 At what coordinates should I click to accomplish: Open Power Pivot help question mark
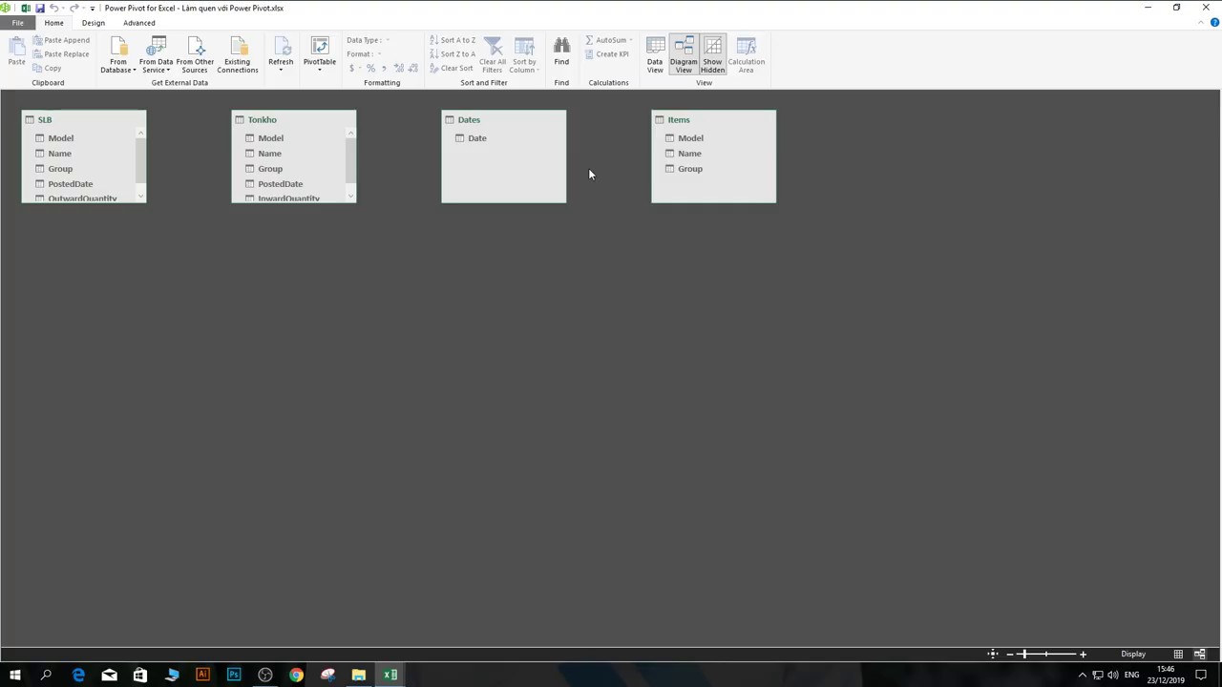click(x=1214, y=22)
